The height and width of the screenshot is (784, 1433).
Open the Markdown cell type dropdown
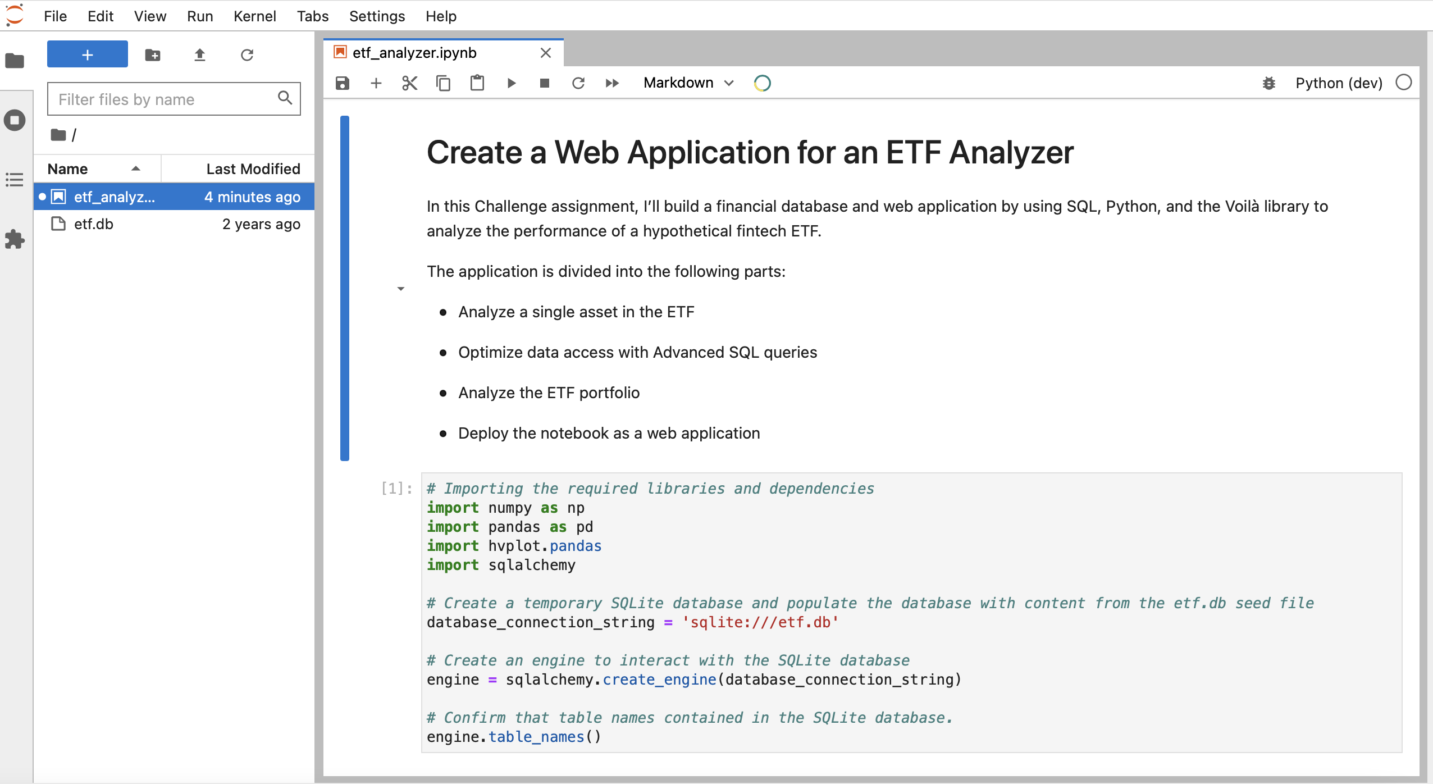(x=686, y=83)
